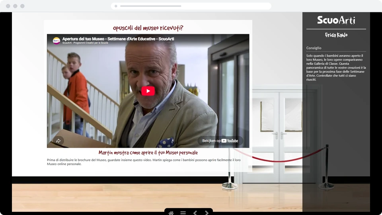Viewport: 382px width, 215px height.
Task: Select the Frida Kahlo class name
Action: (336, 35)
